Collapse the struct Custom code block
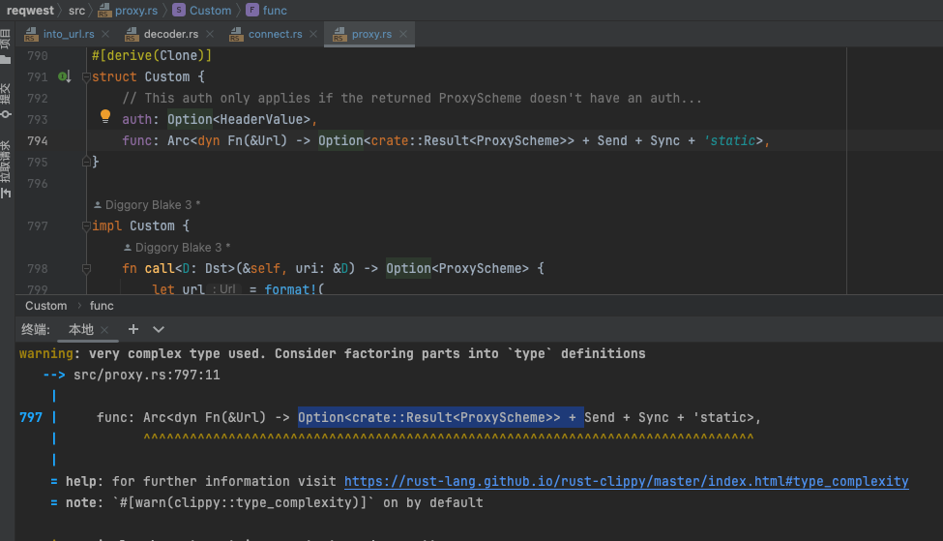This screenshot has height=541, width=943. [86, 76]
